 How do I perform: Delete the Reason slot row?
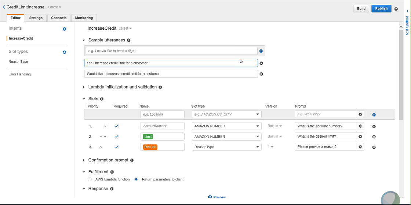(374, 147)
